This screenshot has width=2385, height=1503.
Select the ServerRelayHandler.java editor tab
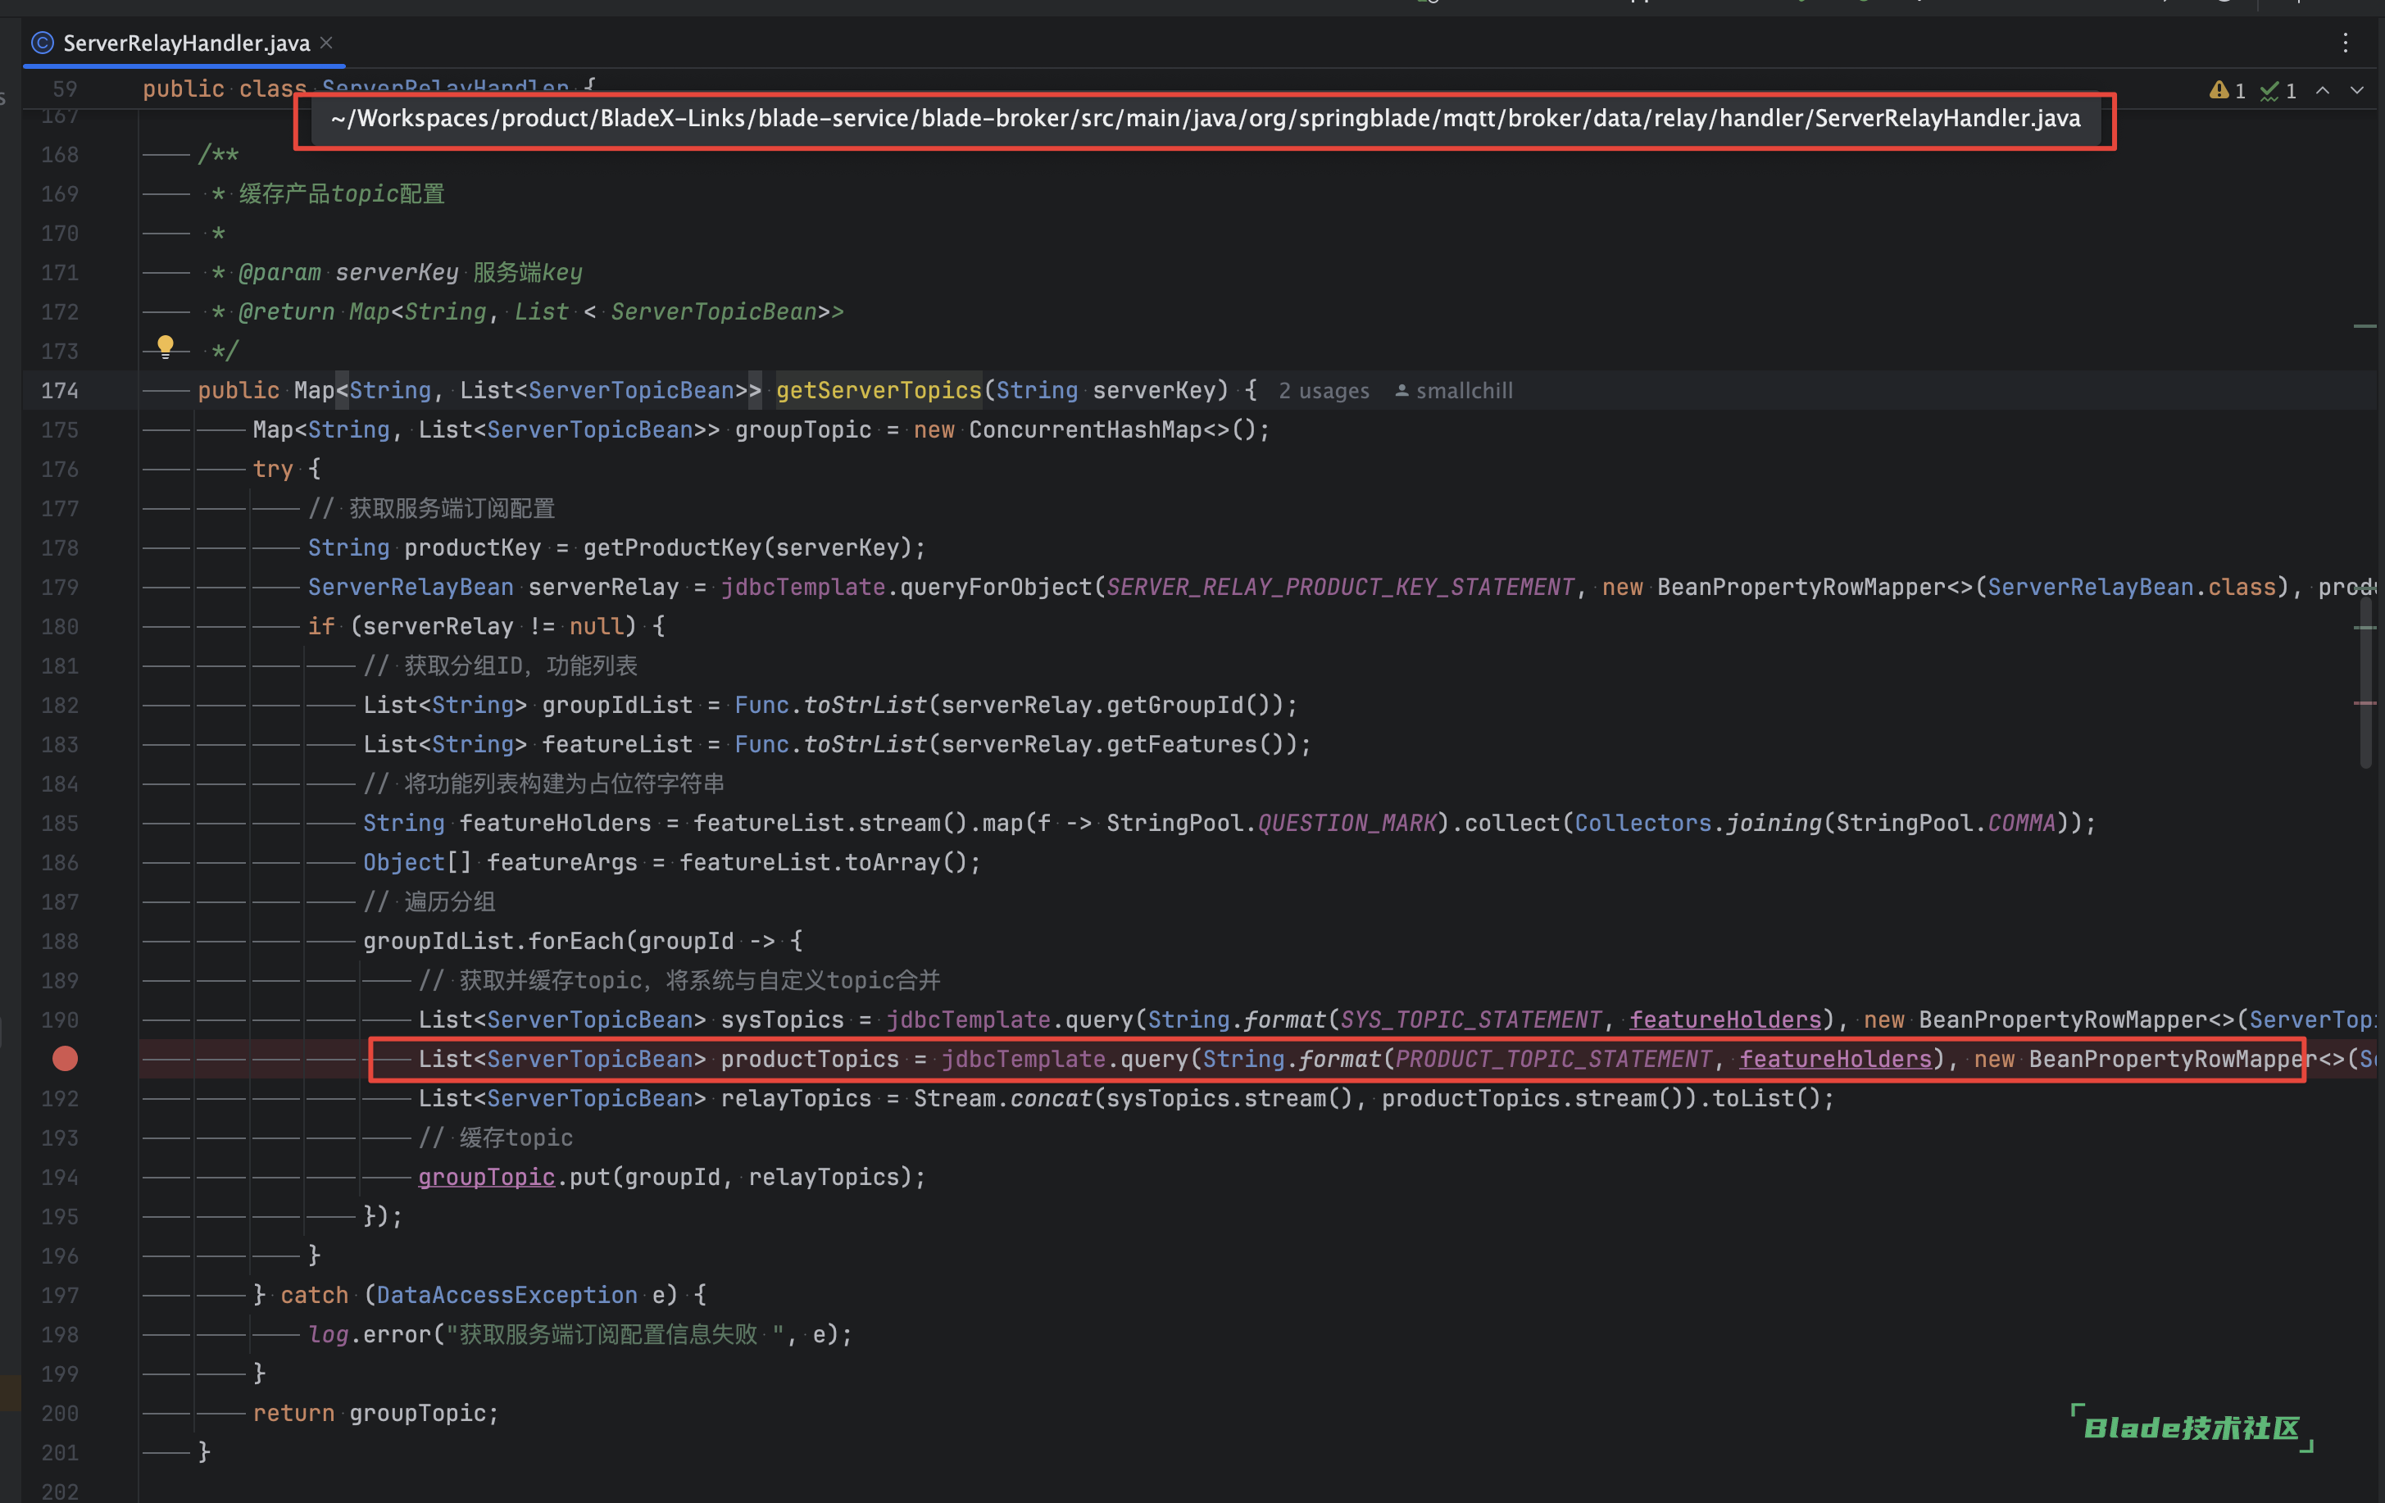184,43
